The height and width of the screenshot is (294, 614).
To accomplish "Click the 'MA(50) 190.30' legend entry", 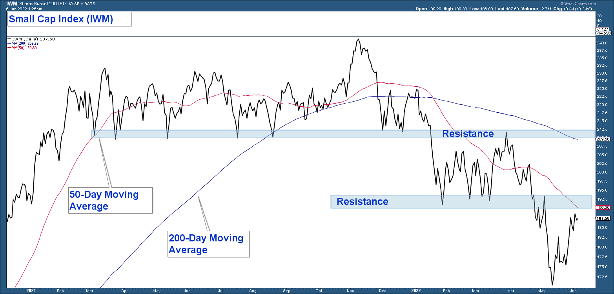I will pos(21,48).
